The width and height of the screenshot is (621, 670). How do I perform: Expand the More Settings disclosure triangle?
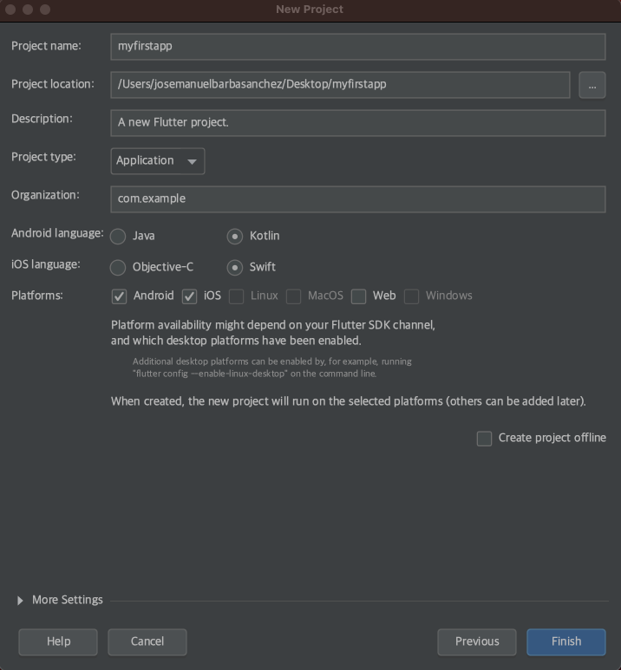20,601
